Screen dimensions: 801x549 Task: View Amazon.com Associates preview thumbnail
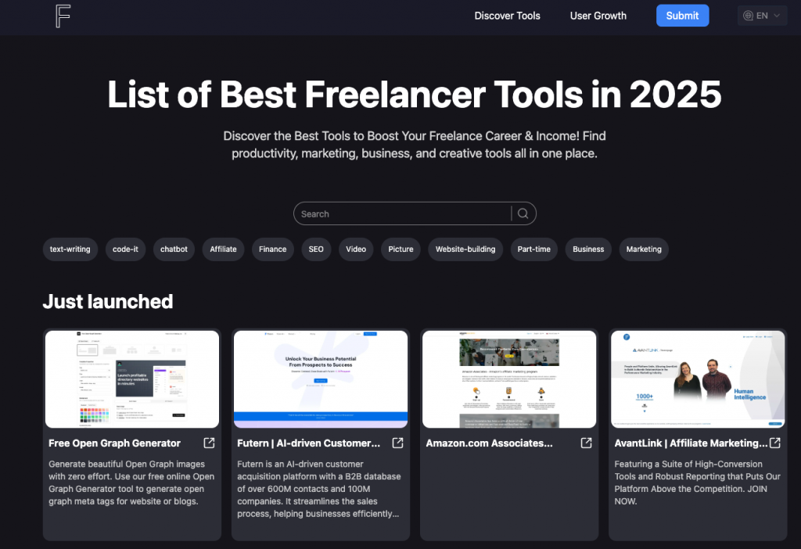pos(509,379)
